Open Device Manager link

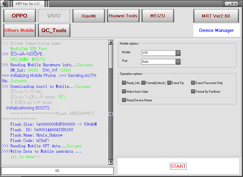coord(216,30)
